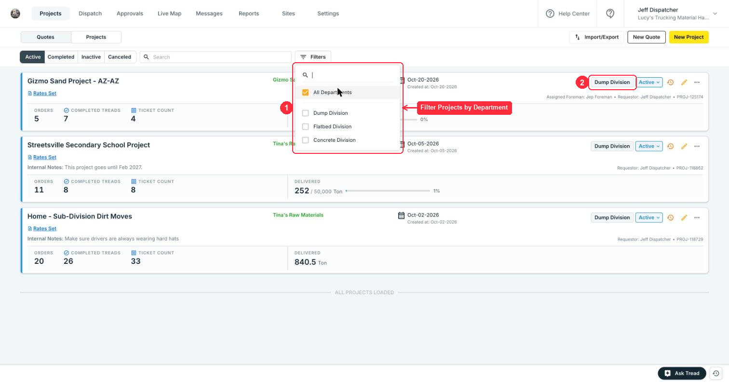The height and width of the screenshot is (382, 729).
Task: Show Canceled projects
Action: (x=120, y=57)
